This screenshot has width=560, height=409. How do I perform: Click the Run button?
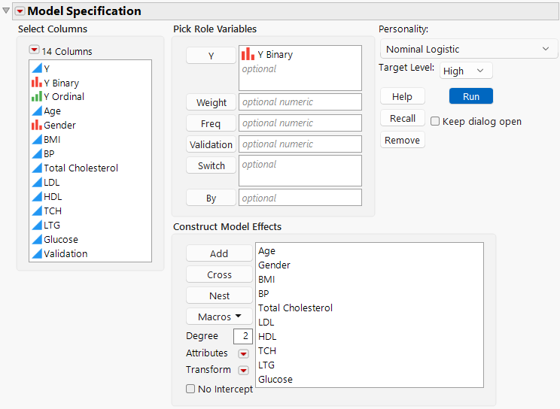(470, 96)
